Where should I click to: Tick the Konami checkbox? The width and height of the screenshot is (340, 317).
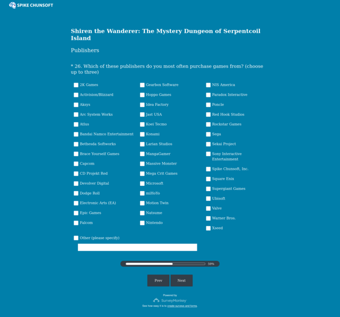(x=142, y=134)
